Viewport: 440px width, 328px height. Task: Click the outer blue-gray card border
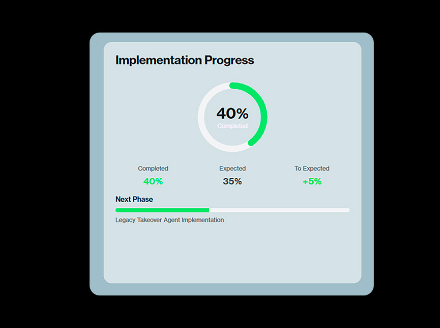[x=97, y=163]
